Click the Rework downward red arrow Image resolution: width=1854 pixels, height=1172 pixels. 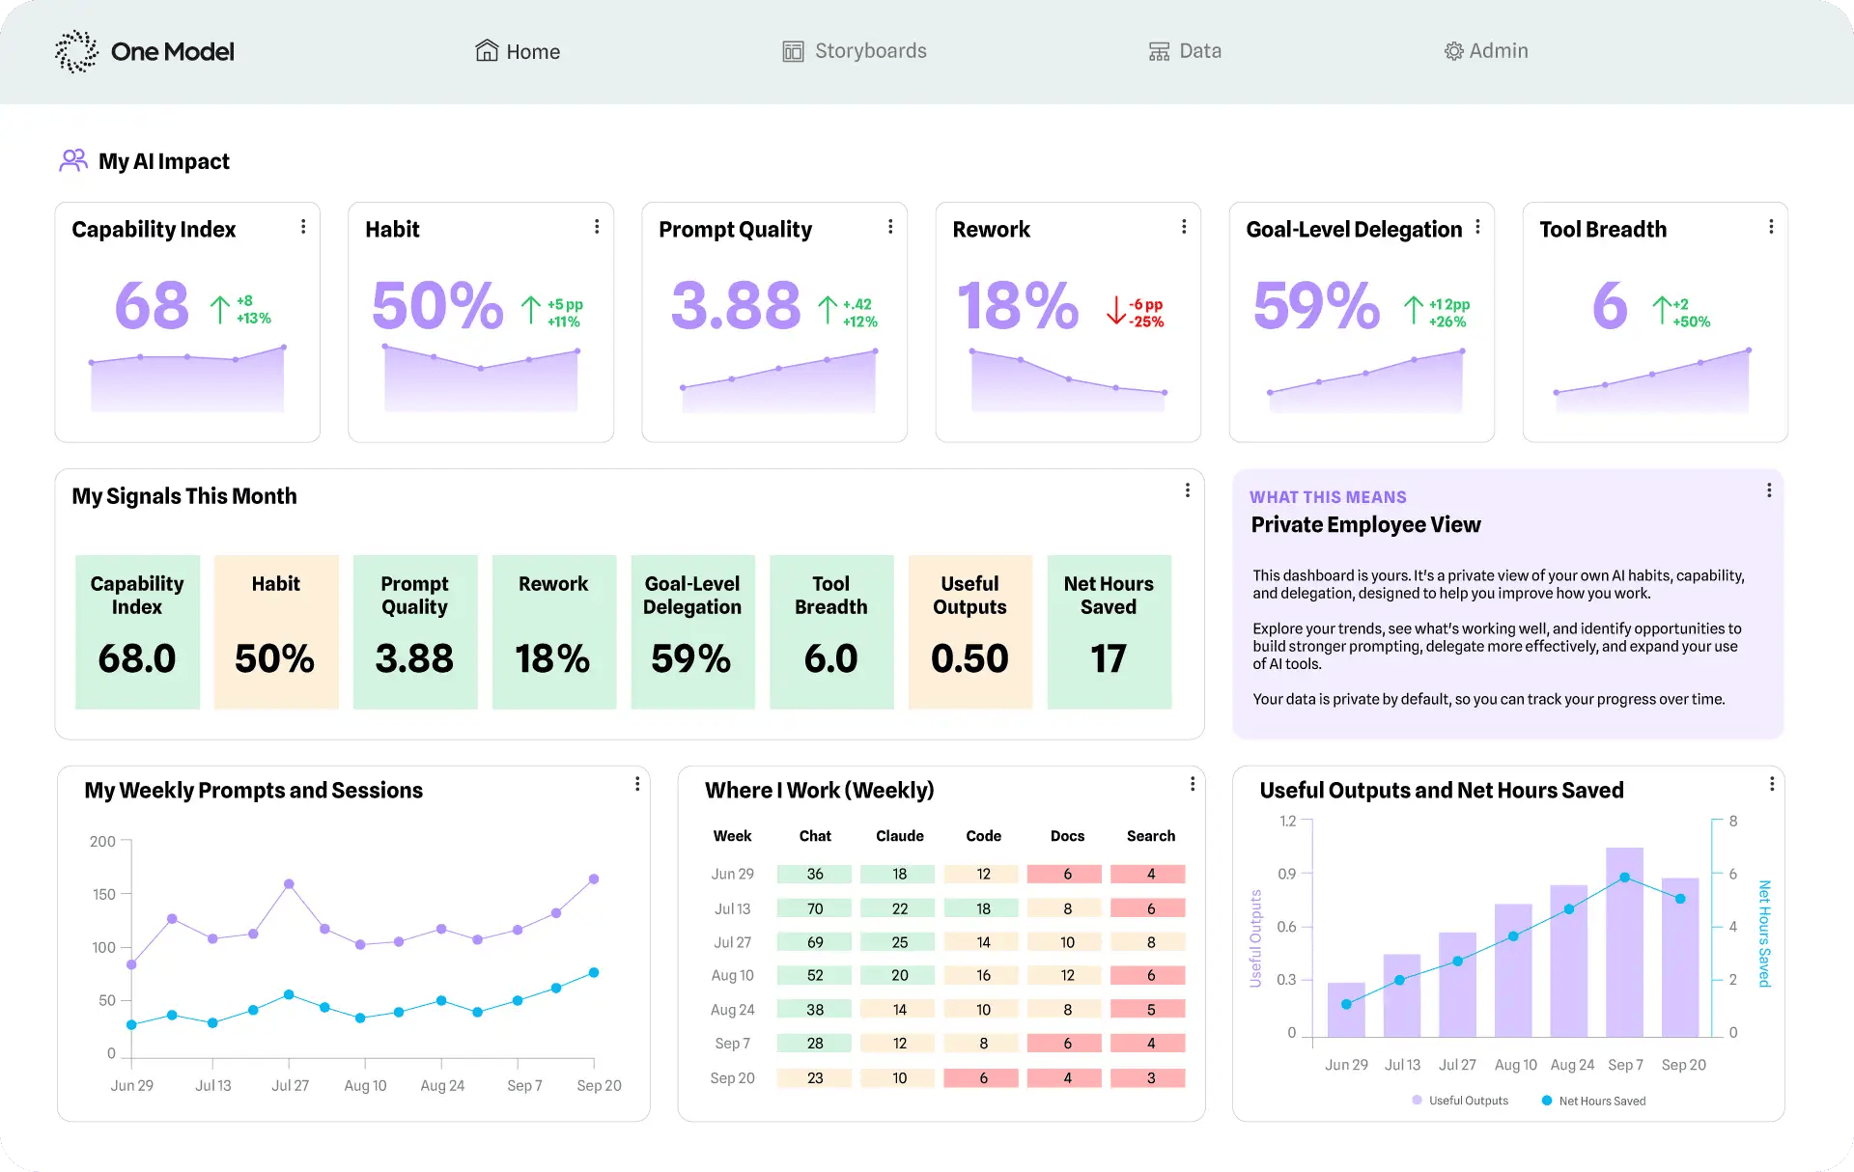point(1115,311)
